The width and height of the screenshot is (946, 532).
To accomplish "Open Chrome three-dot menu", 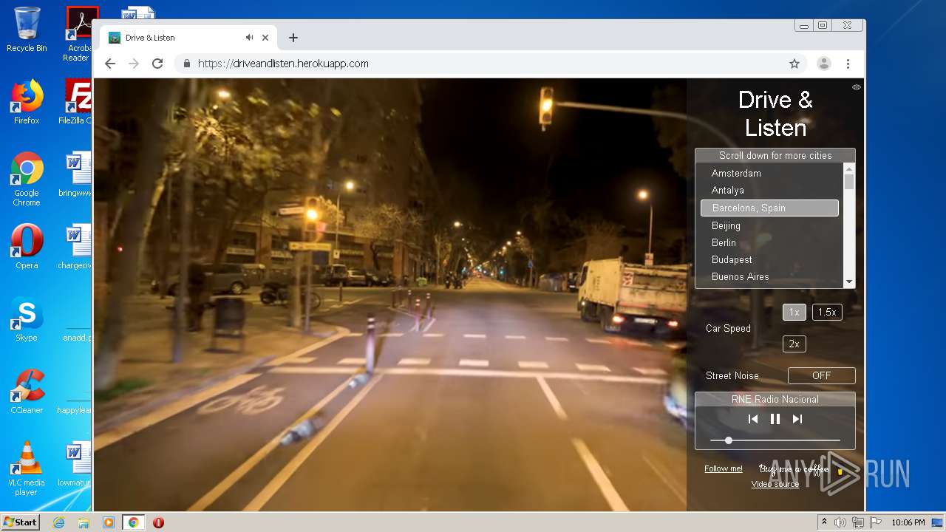I will point(848,64).
